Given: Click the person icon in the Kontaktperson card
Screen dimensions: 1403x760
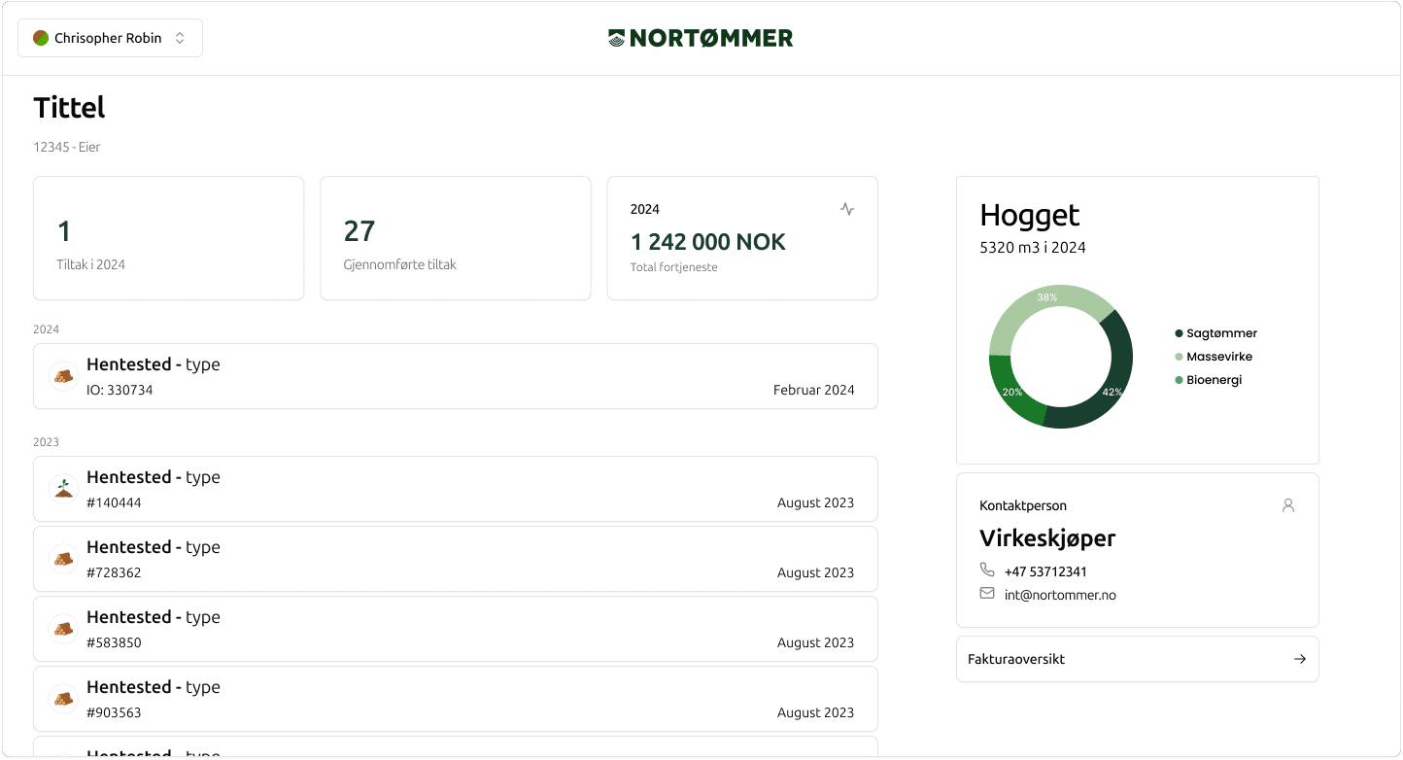Looking at the screenshot, I should [x=1287, y=505].
